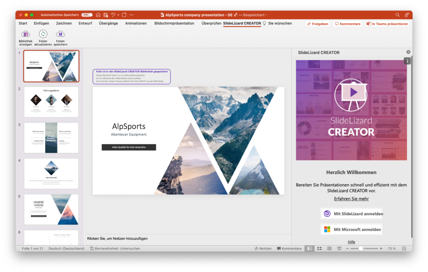Click In Teams präsentieren button
The height and width of the screenshot is (272, 428).
tap(387, 24)
